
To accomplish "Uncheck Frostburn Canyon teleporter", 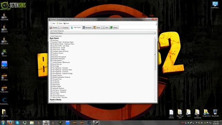I will (51, 53).
